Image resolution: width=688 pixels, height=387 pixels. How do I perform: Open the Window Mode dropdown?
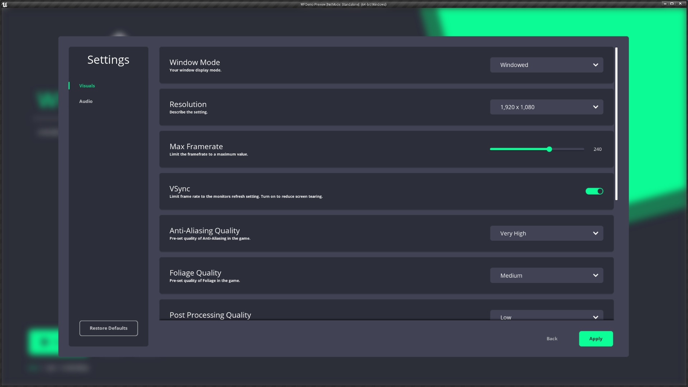click(546, 65)
